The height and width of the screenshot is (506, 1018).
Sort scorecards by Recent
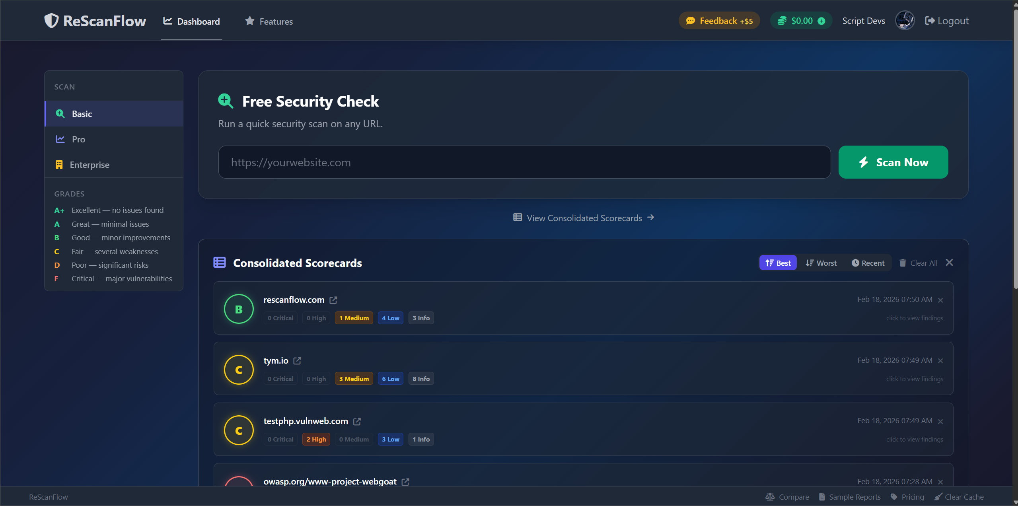868,263
